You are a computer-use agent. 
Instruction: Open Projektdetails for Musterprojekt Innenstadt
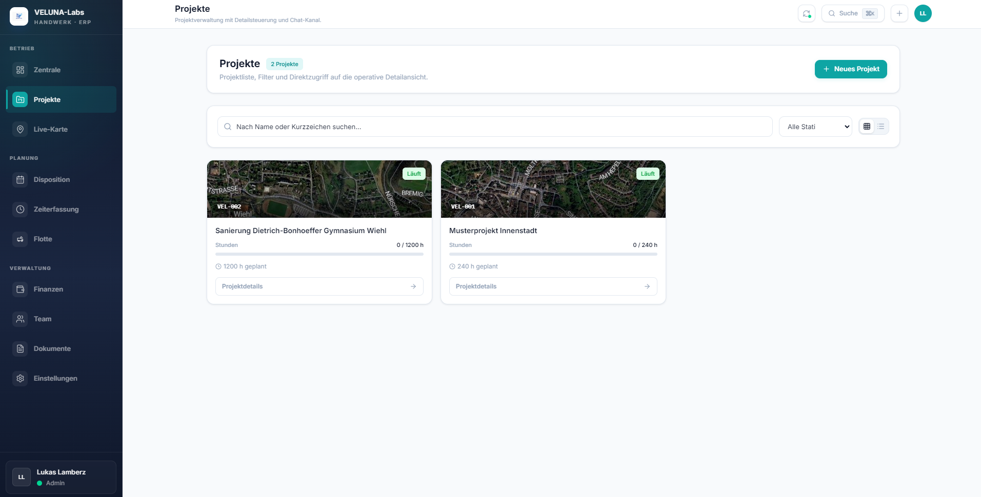(553, 286)
